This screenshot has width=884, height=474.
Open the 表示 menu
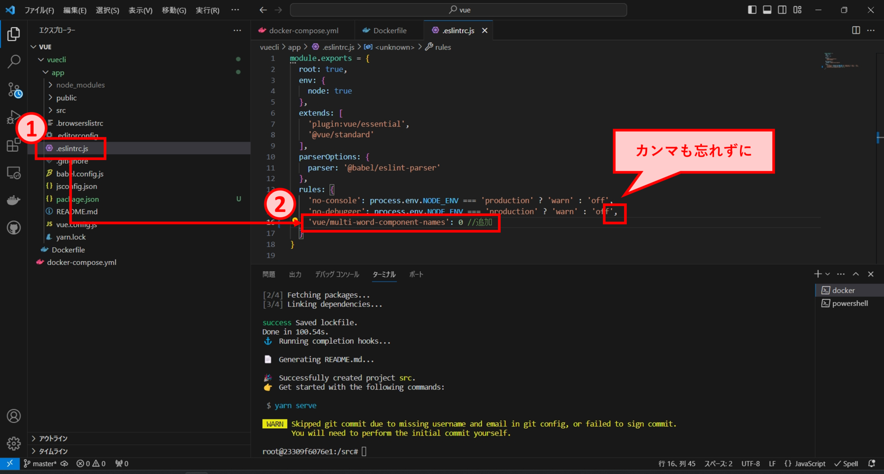pyautogui.click(x=139, y=10)
